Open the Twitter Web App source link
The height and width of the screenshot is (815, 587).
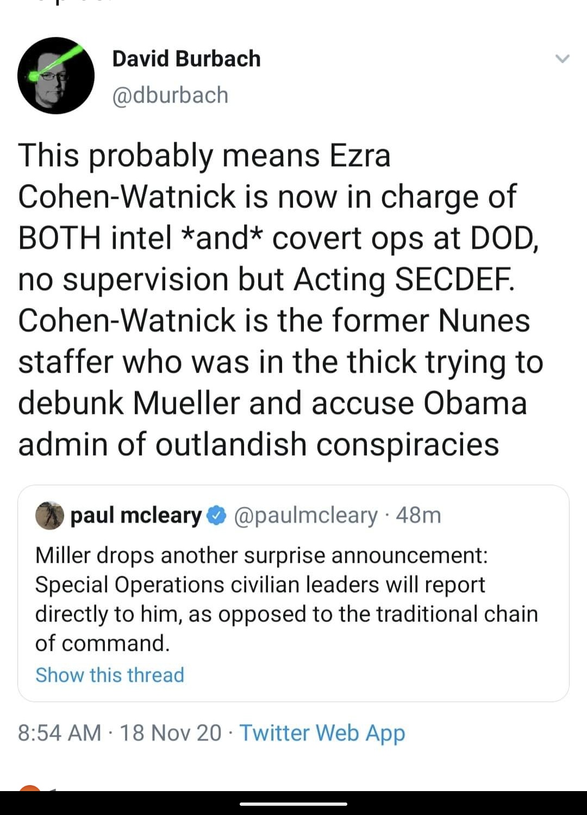322,732
